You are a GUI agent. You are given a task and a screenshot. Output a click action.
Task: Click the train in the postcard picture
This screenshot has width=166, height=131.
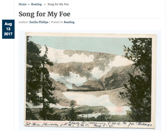(x=85, y=90)
